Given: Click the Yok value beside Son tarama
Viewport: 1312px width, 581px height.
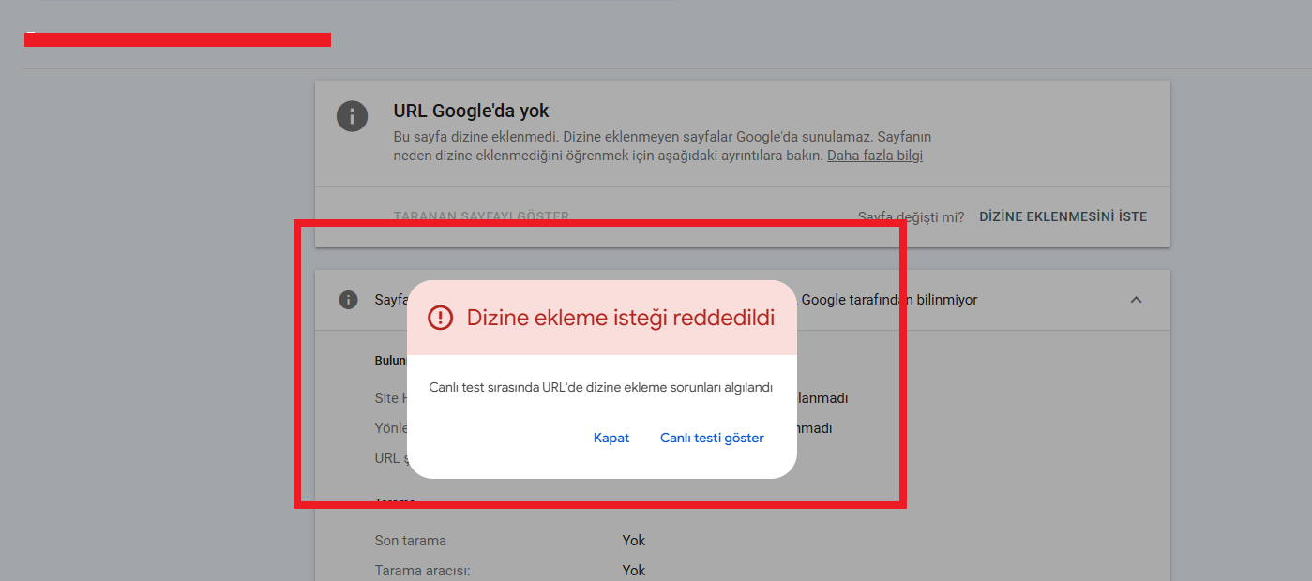Looking at the screenshot, I should pyautogui.click(x=634, y=541).
